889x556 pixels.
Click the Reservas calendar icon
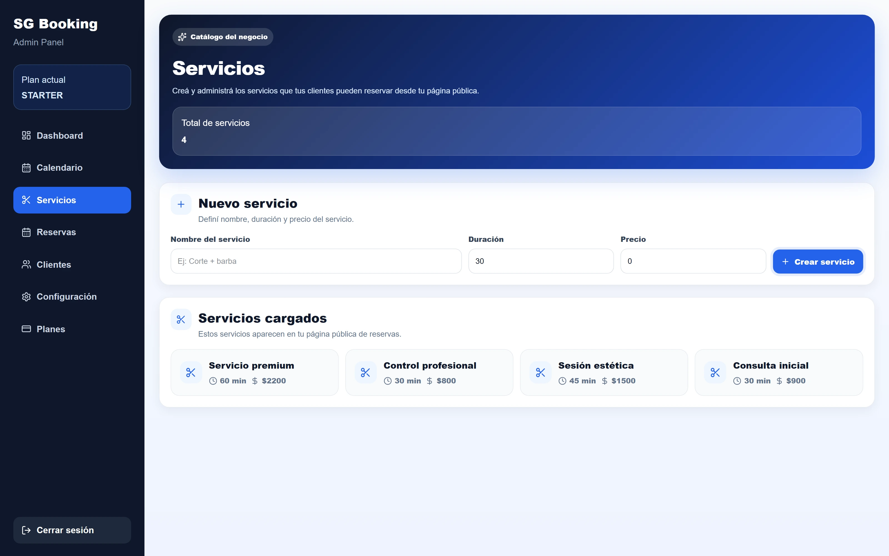tap(26, 232)
